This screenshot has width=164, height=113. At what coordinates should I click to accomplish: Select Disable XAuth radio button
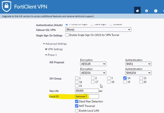[x=111, y=24]
